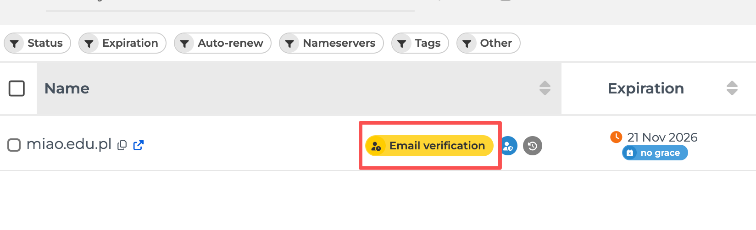Viewport: 756px width, 230px height.
Task: Click the orange expiration clock icon
Action: pos(616,137)
